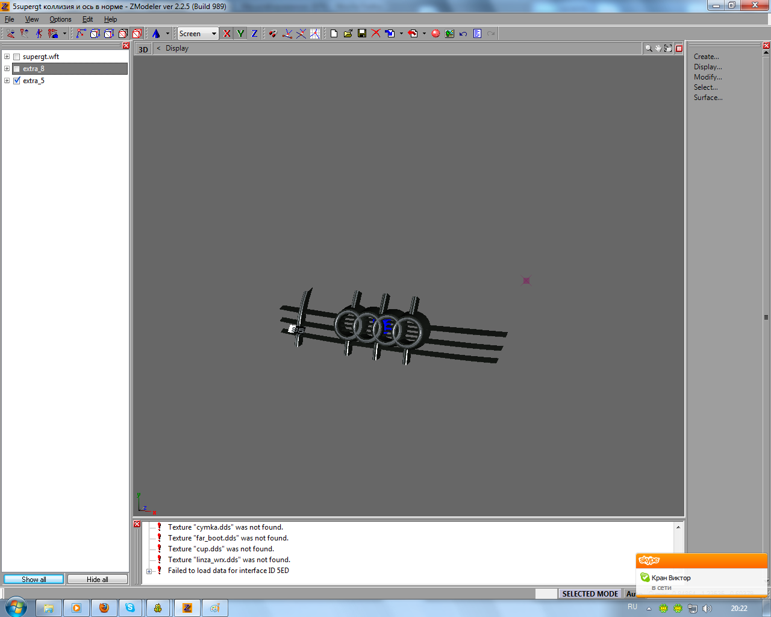The height and width of the screenshot is (617, 771).
Task: Uncheck the extra_5 object checkbox
Action: [x=17, y=81]
